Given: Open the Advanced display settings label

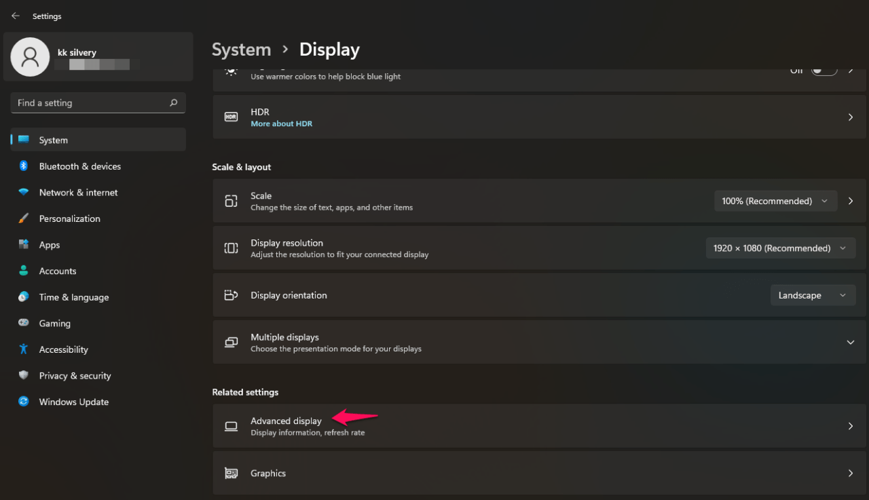Looking at the screenshot, I should click(x=286, y=421).
